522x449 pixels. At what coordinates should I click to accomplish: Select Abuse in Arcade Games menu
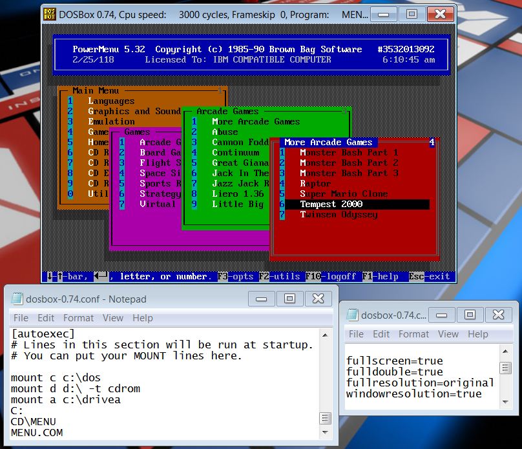tap(225, 132)
